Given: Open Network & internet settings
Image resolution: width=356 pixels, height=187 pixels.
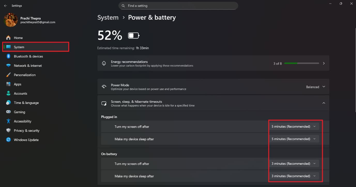Looking at the screenshot, I should (28, 66).
